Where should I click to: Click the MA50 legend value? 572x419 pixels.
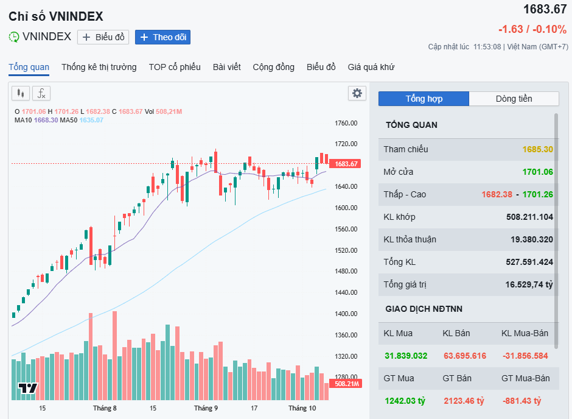[91, 120]
